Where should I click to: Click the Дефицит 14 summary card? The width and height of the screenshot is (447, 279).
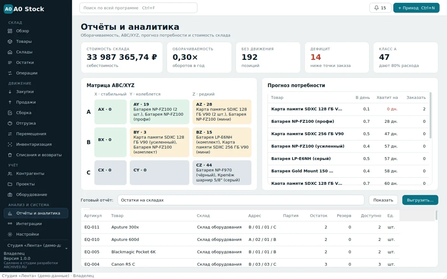click(x=337, y=58)
